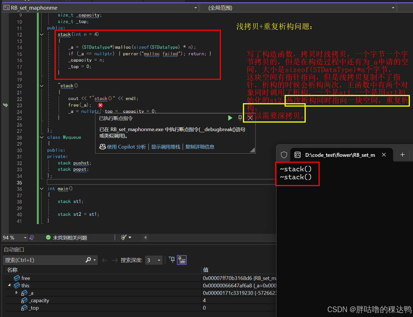Click the shield icon in terminal window
This screenshot has height=317, width=413.
284,155
